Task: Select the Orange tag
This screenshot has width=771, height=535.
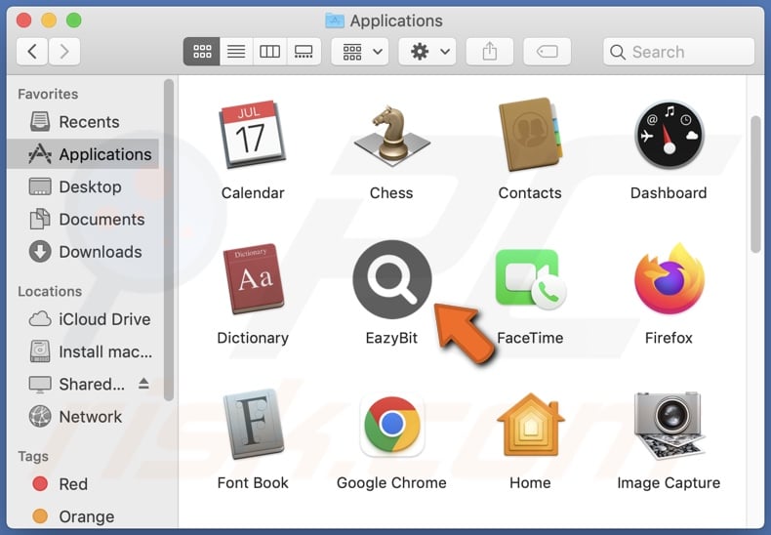Action: (x=83, y=516)
